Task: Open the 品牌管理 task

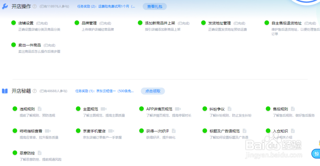Action: [89, 23]
